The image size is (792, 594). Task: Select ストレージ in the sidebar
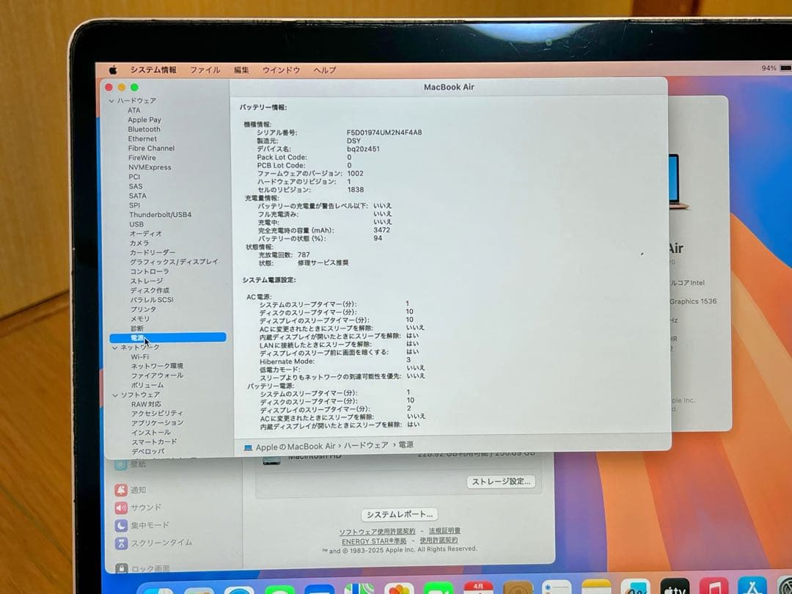147,281
